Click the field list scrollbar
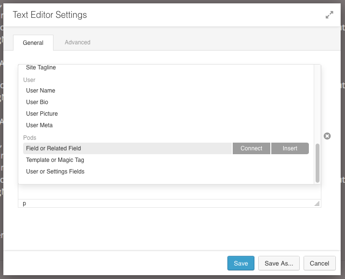This screenshot has height=279, width=345. [x=317, y=163]
